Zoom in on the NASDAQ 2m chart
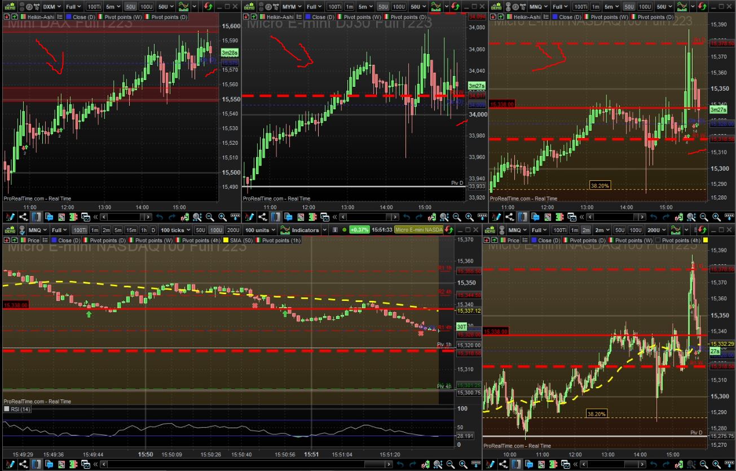 click(x=716, y=464)
